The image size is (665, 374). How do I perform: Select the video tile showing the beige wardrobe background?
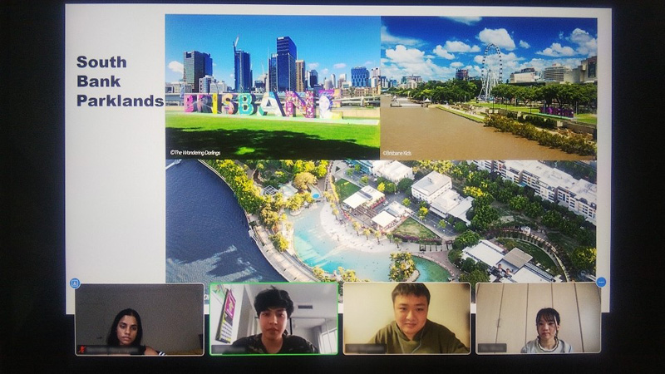538,318
